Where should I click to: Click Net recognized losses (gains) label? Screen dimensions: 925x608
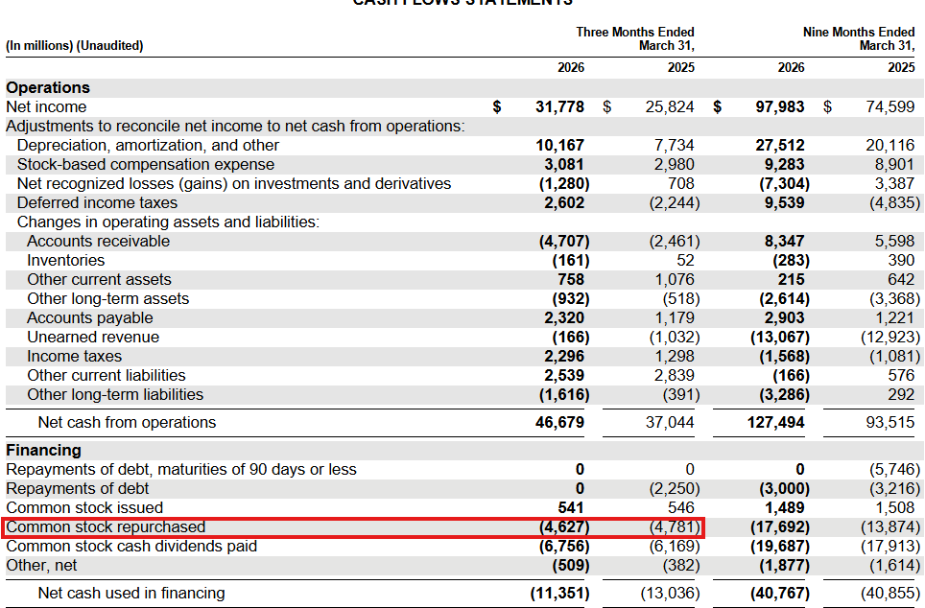pyautogui.click(x=234, y=183)
